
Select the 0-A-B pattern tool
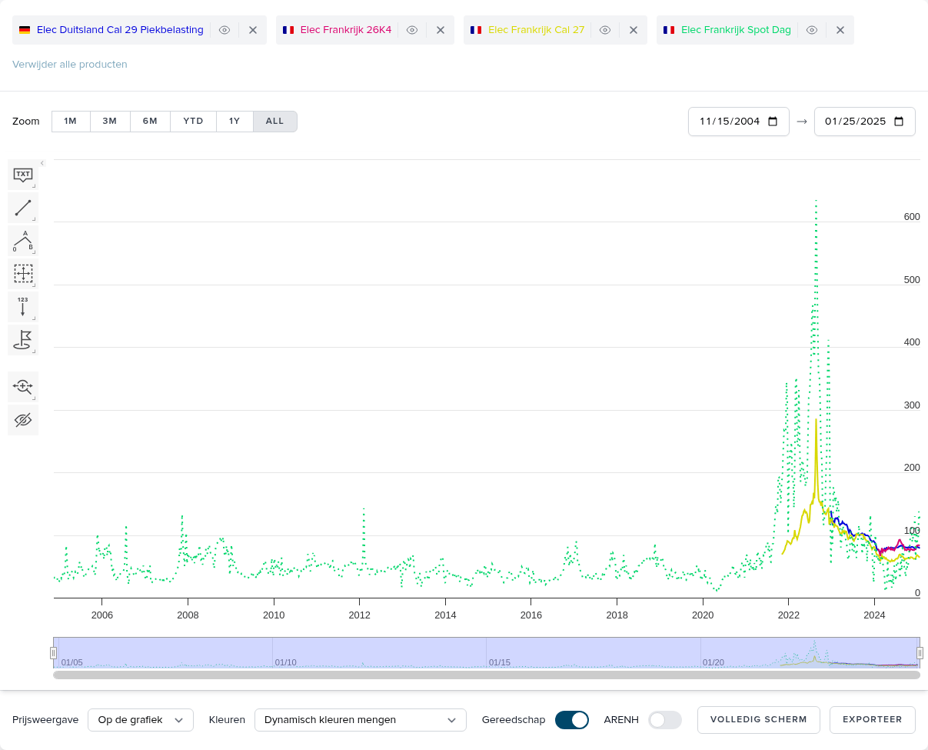click(23, 241)
